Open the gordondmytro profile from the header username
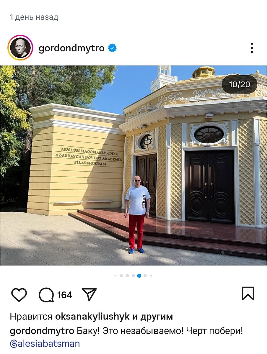 (x=71, y=48)
